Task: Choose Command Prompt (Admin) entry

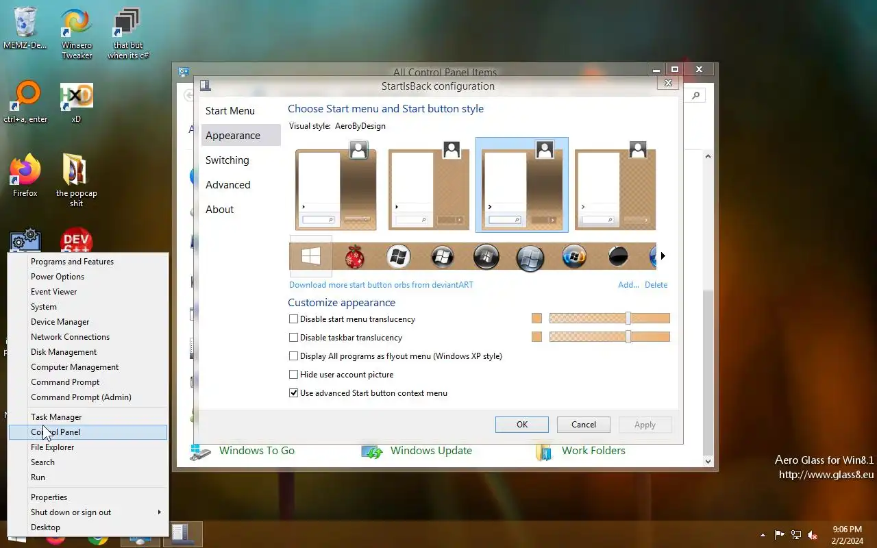Action: pos(88,397)
